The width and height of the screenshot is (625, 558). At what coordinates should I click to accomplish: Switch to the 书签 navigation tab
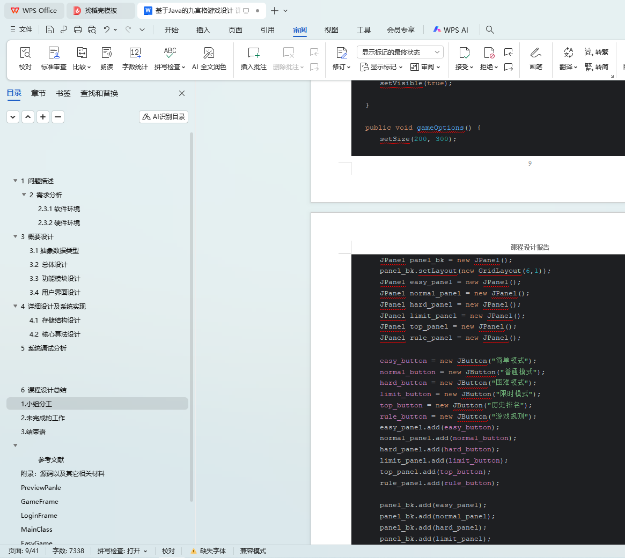pos(63,93)
